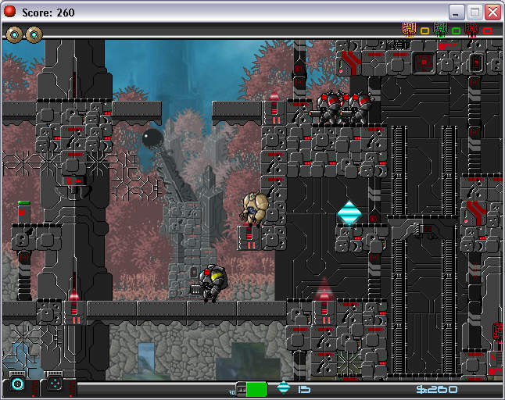This screenshot has width=505, height=400.
Task: Click the first gold life token icon
Action: pos(15,34)
